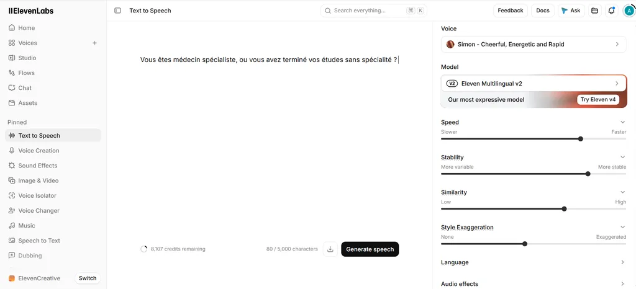Viewport: 636px width, 289px height.
Task: Click inside the French text editor
Action: (270, 60)
